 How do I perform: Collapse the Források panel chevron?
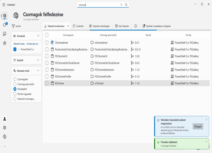pos(38,36)
